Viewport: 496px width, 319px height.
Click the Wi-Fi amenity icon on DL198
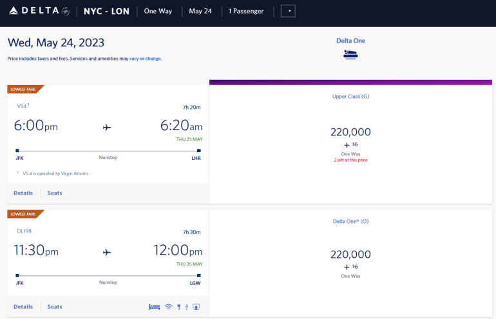tap(168, 307)
